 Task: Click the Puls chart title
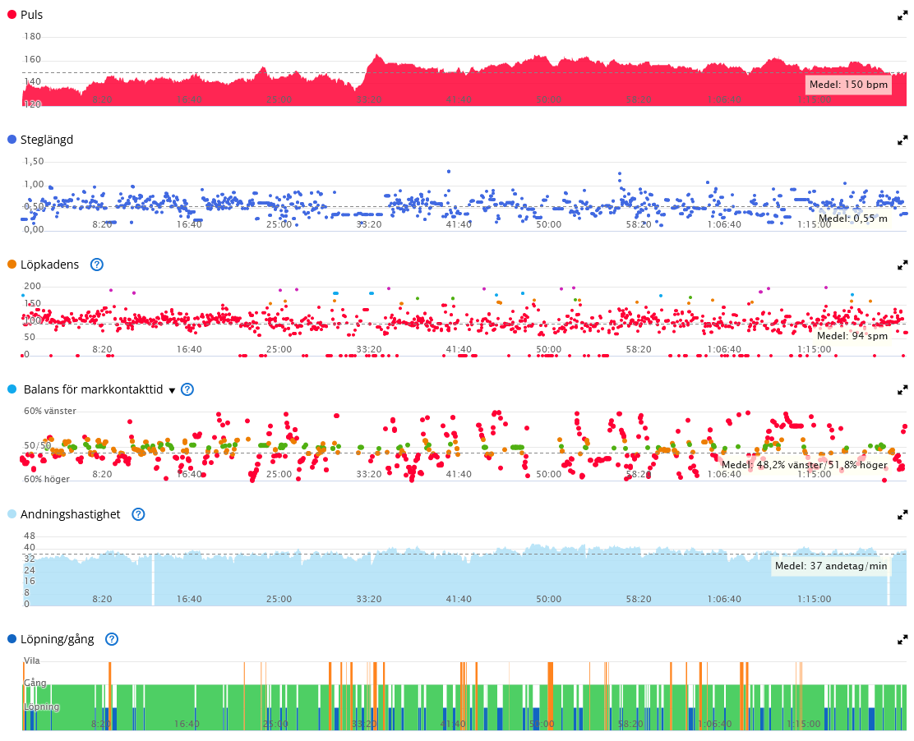pos(31,15)
